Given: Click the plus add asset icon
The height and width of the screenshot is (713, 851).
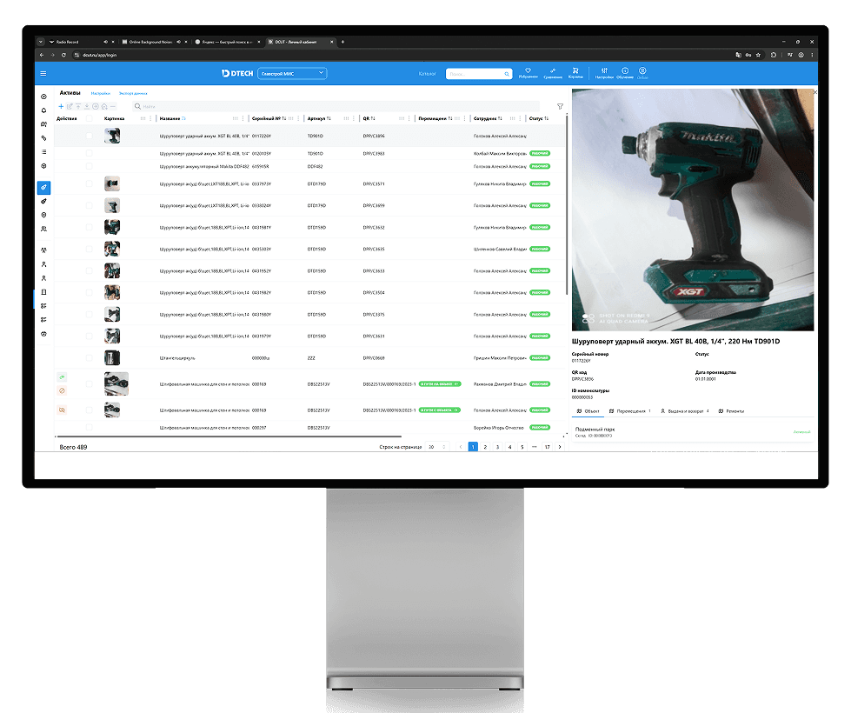Looking at the screenshot, I should pyautogui.click(x=62, y=106).
